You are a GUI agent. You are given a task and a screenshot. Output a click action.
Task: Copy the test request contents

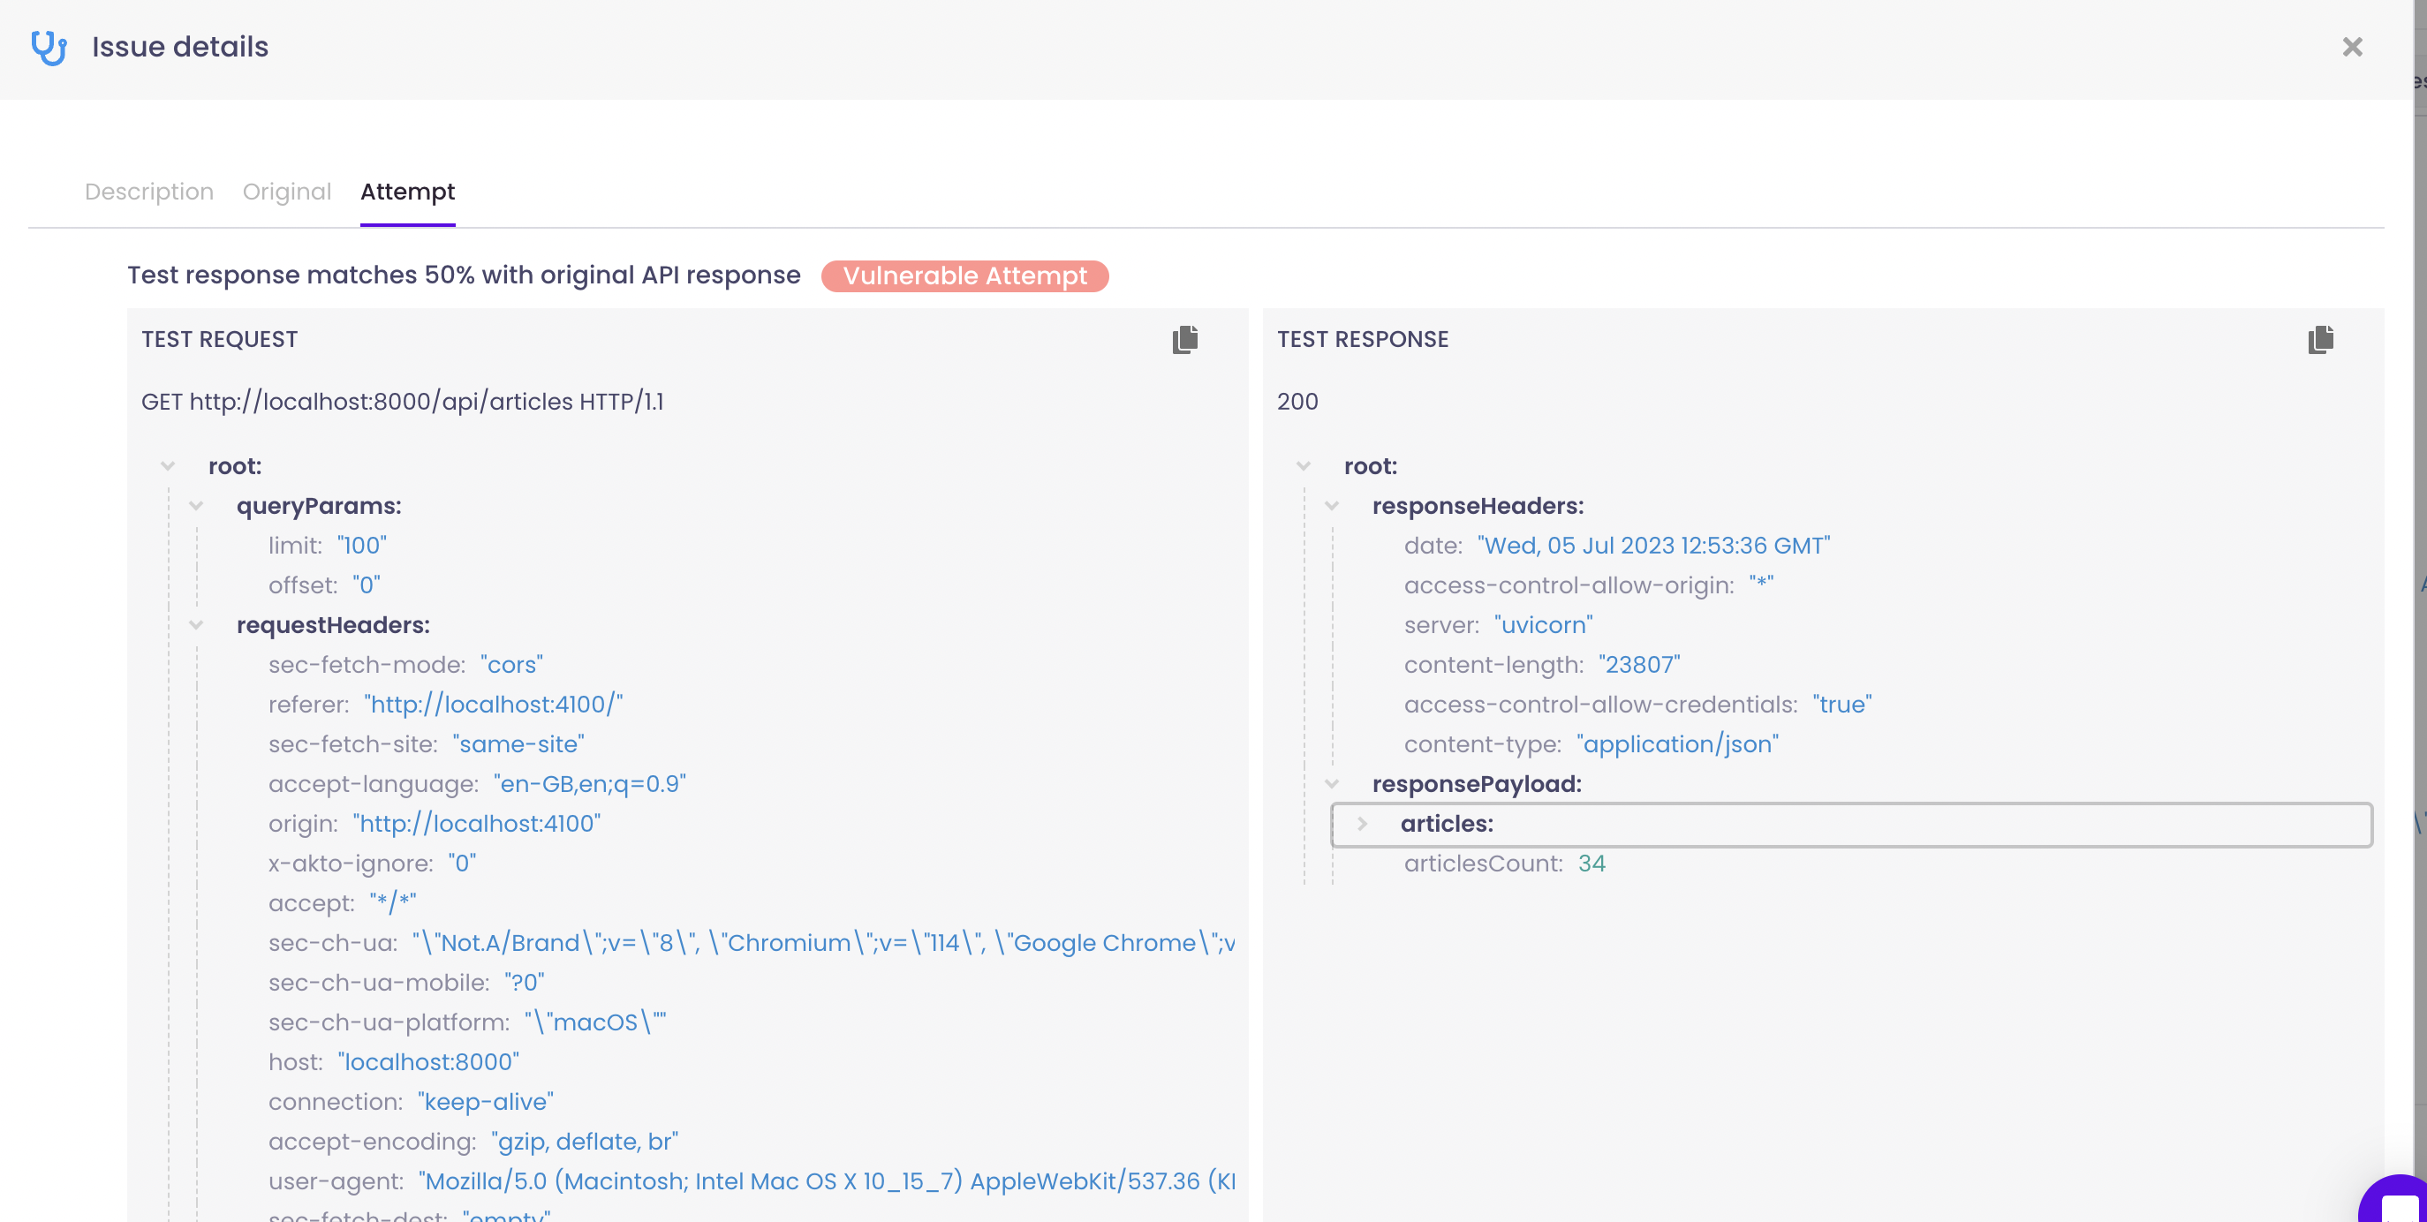click(x=1184, y=339)
